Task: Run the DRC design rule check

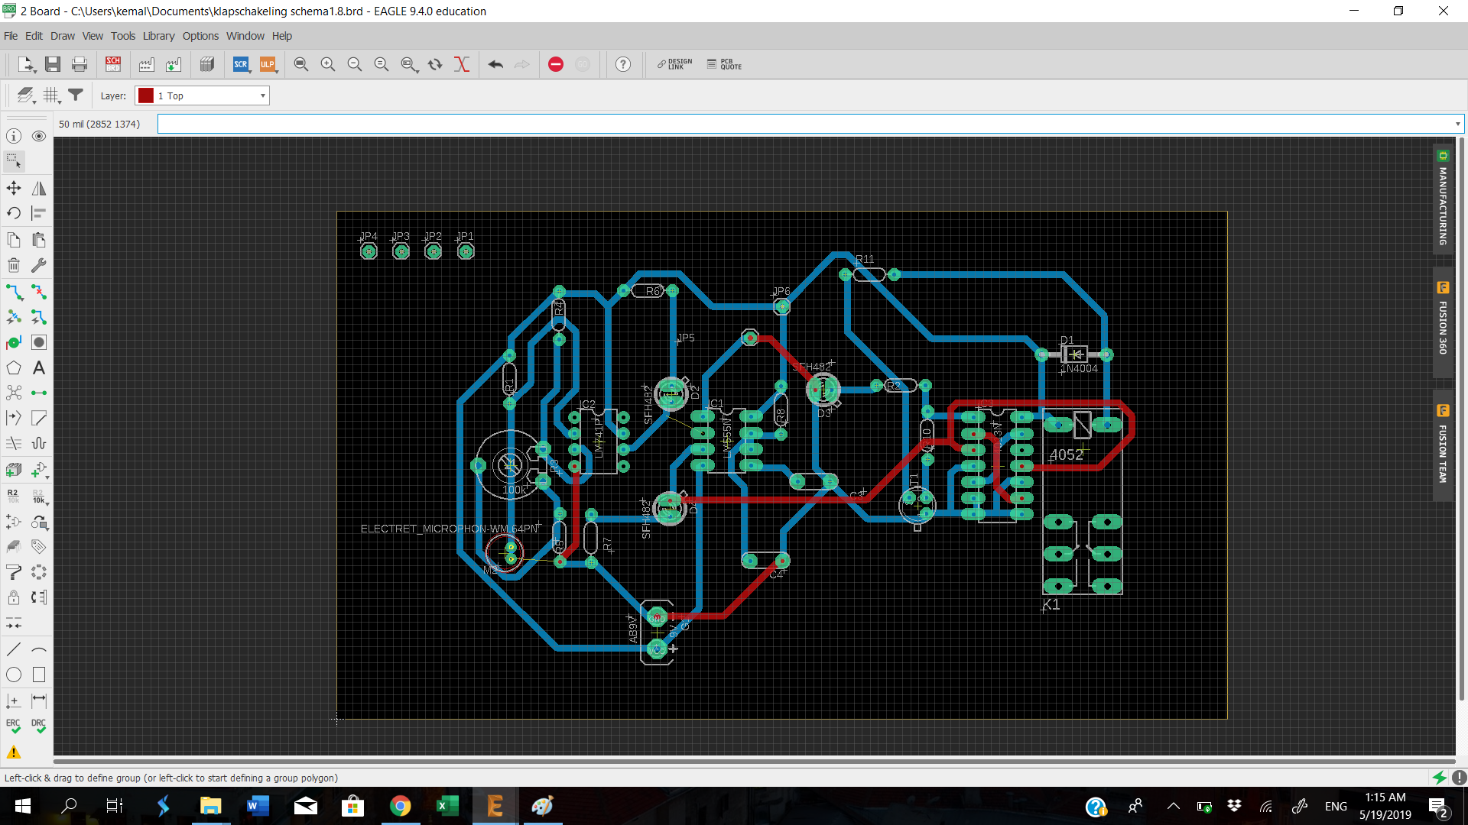Action: point(39,726)
